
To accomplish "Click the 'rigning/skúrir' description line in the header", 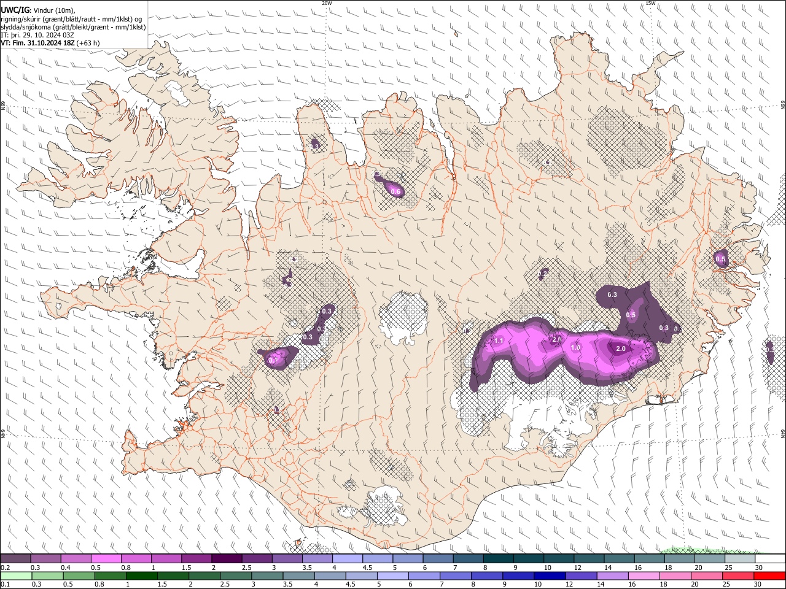I will (71, 18).
